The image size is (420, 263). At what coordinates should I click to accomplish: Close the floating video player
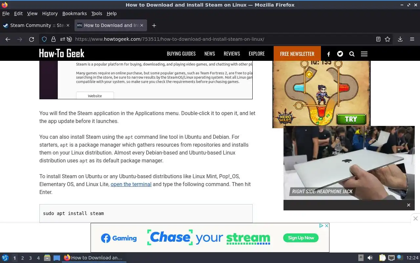click(x=409, y=205)
